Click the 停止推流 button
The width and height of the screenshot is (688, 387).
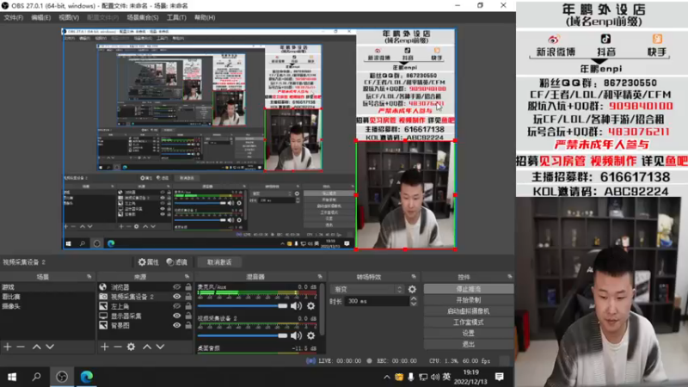[468, 289]
